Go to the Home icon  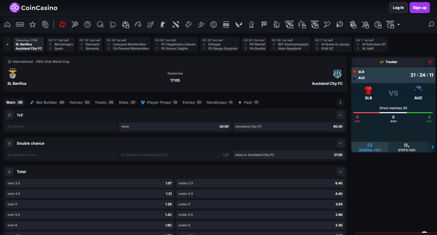tap(8, 24)
